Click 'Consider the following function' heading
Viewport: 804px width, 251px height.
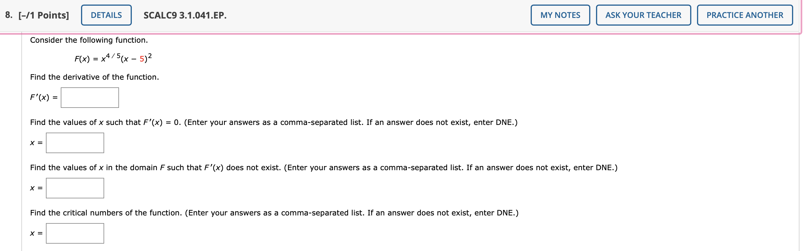click(x=89, y=40)
